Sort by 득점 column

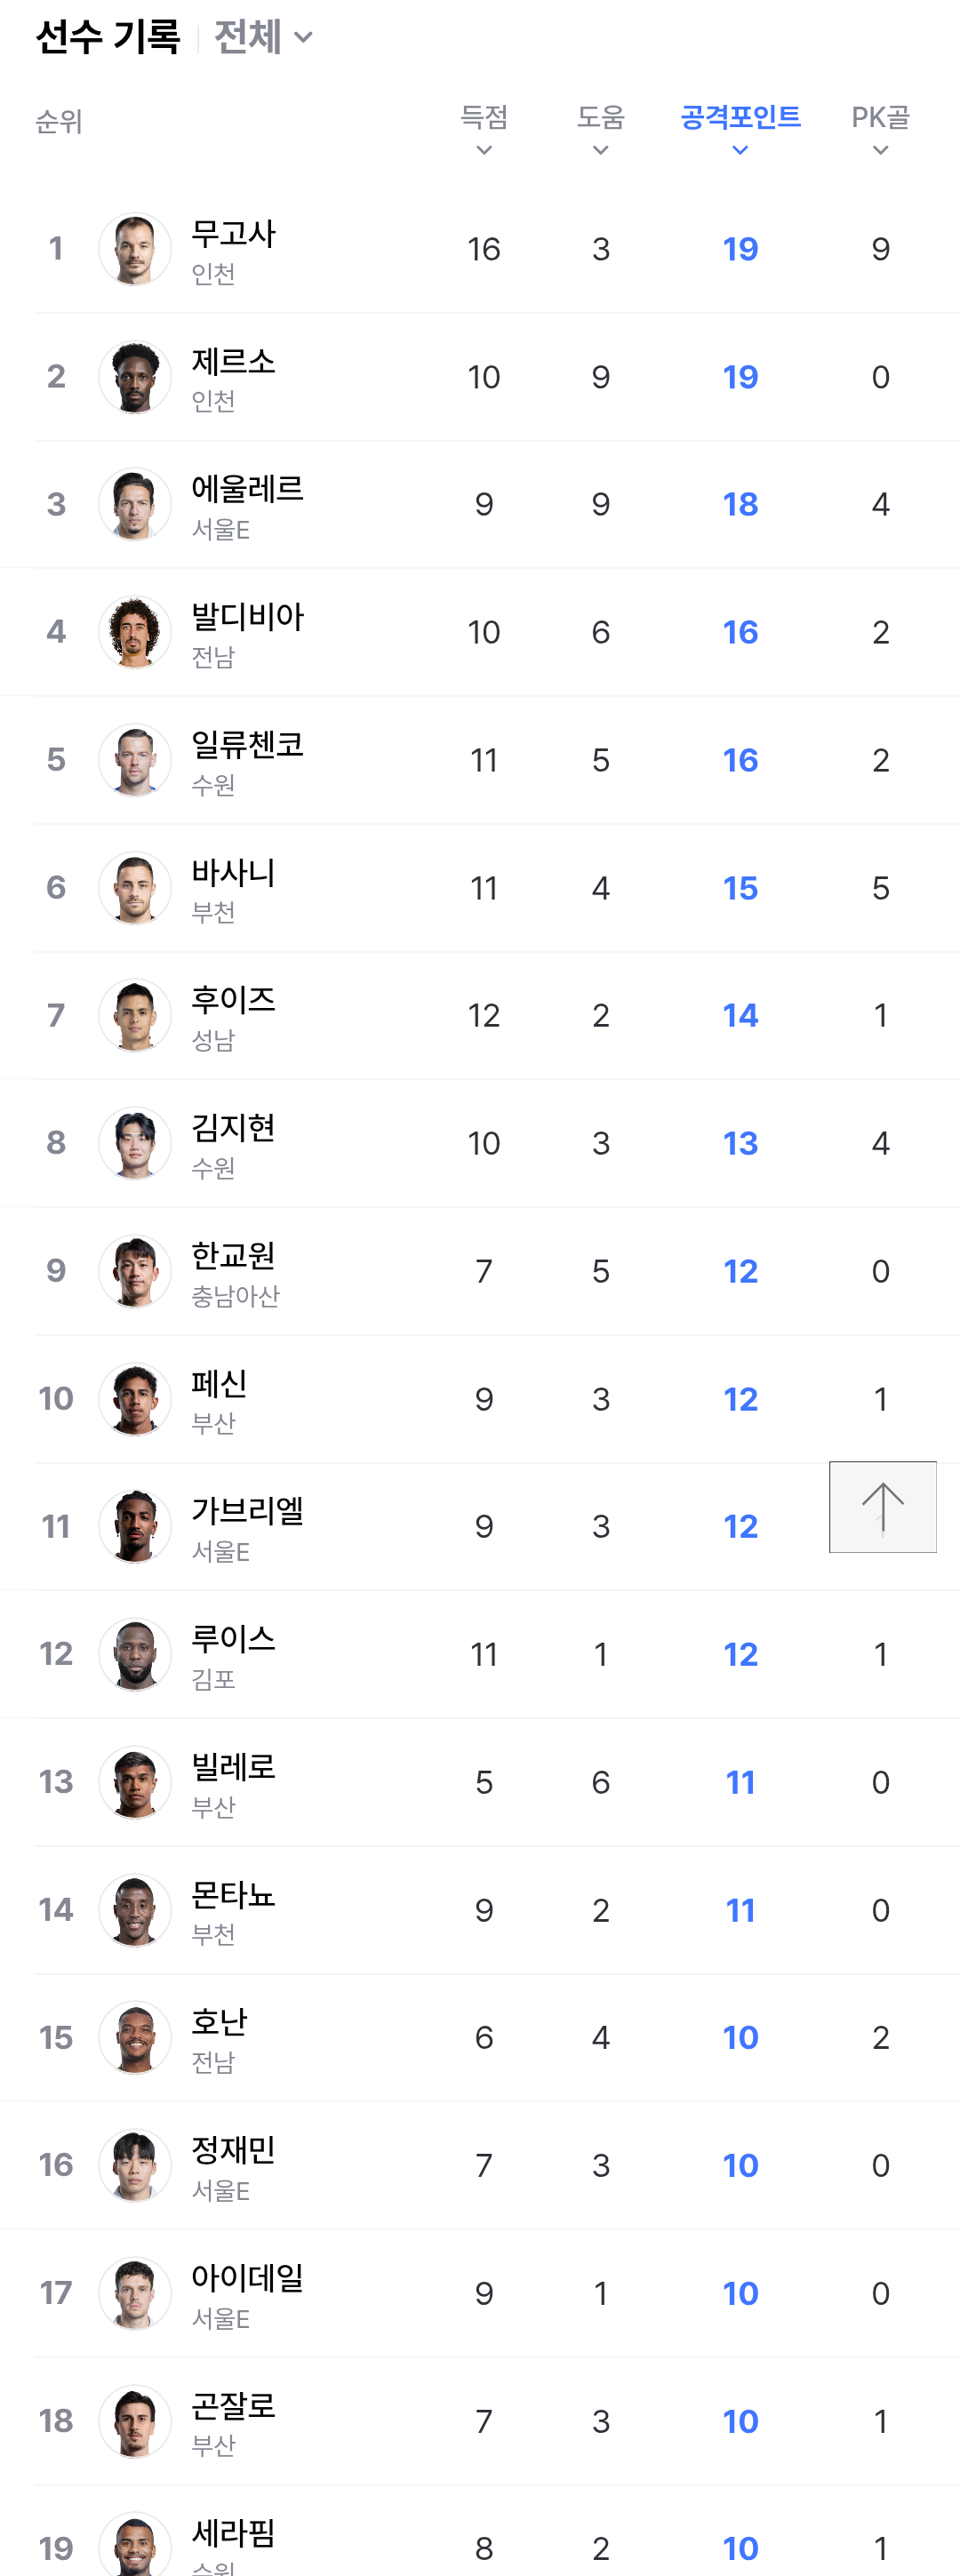click(x=484, y=129)
